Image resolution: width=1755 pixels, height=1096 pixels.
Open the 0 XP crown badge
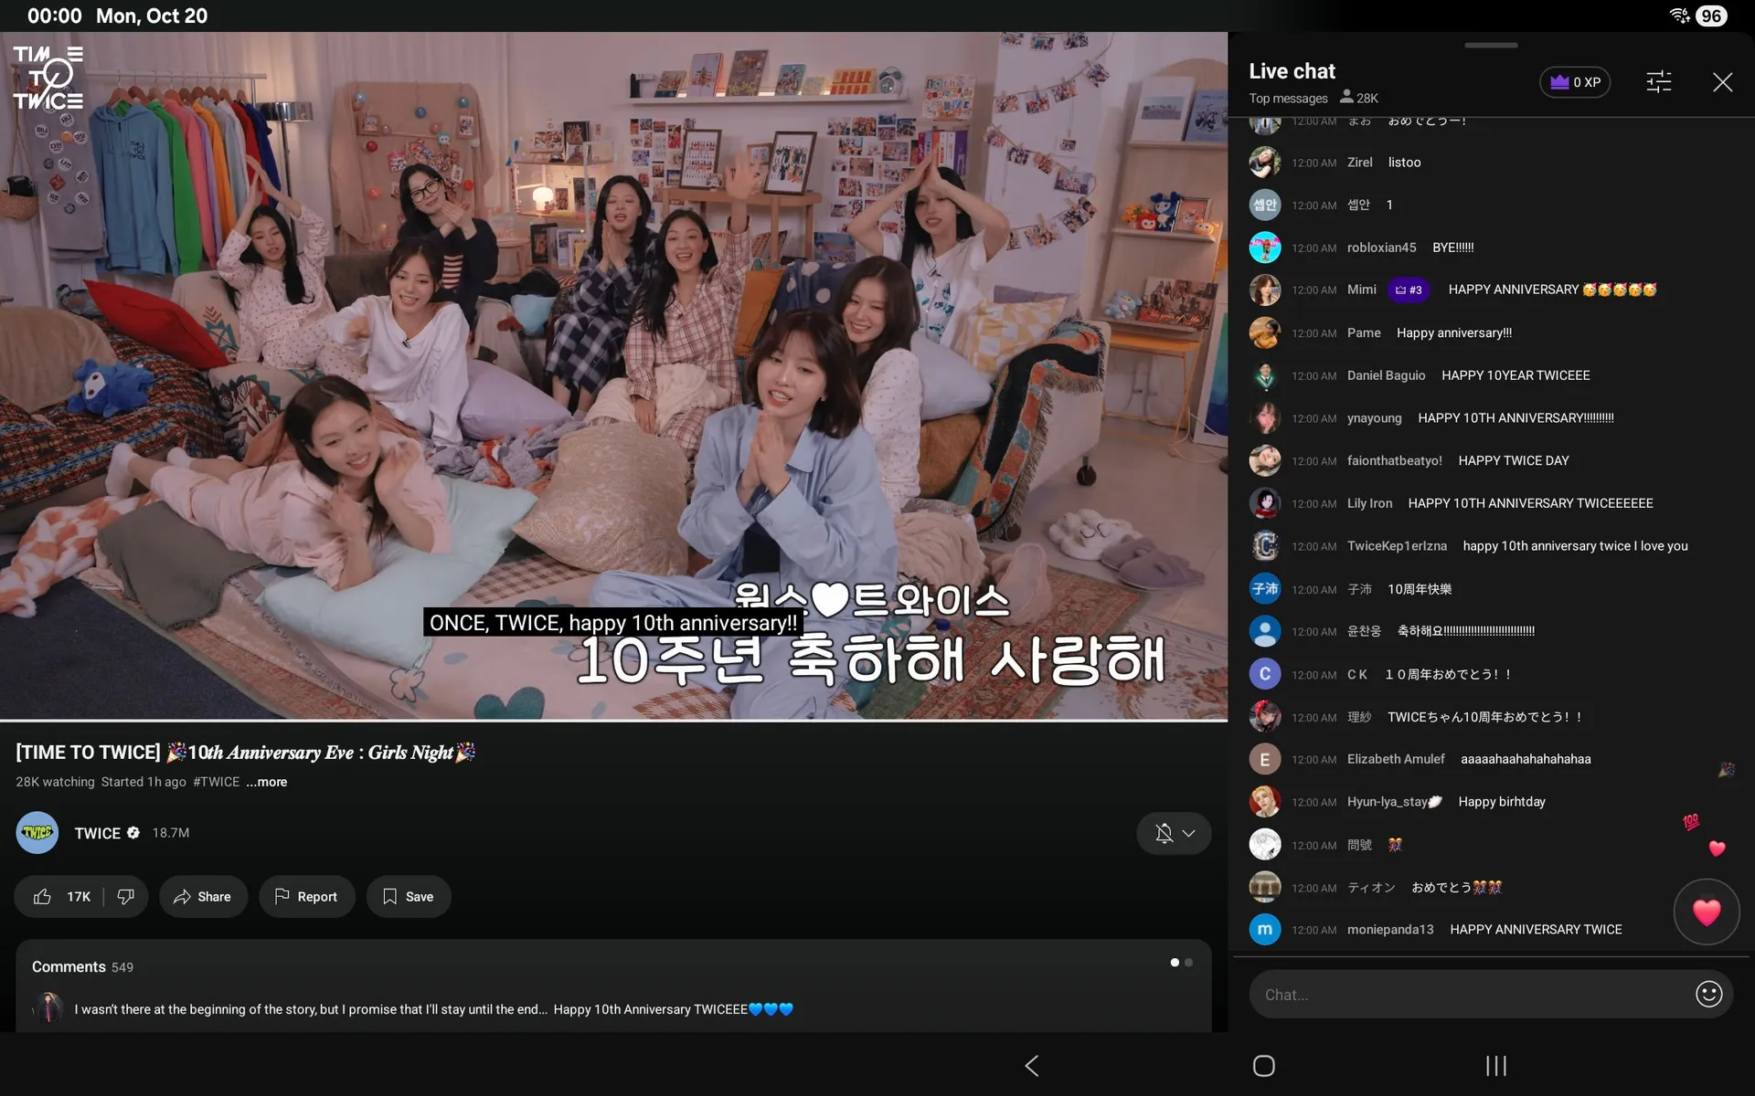click(1575, 82)
